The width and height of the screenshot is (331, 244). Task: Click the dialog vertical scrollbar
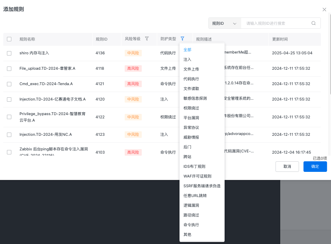click(x=330, y=54)
